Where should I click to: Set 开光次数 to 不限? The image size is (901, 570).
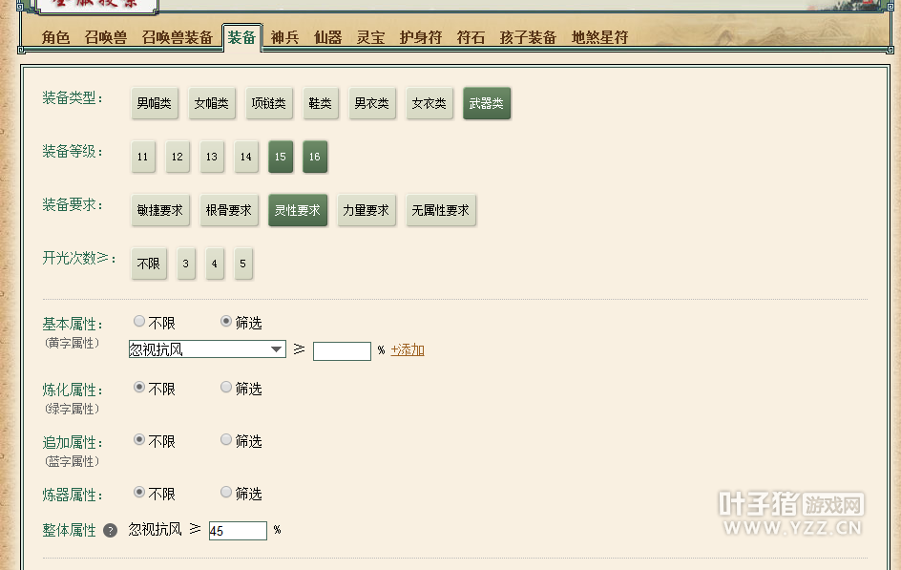[148, 264]
